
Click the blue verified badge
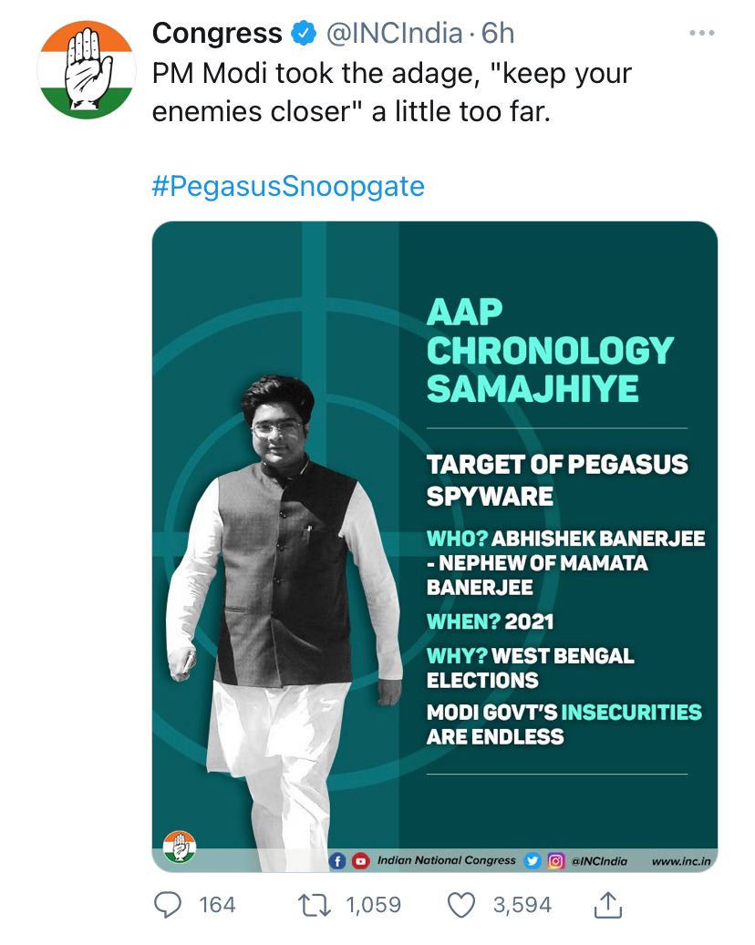tap(304, 33)
